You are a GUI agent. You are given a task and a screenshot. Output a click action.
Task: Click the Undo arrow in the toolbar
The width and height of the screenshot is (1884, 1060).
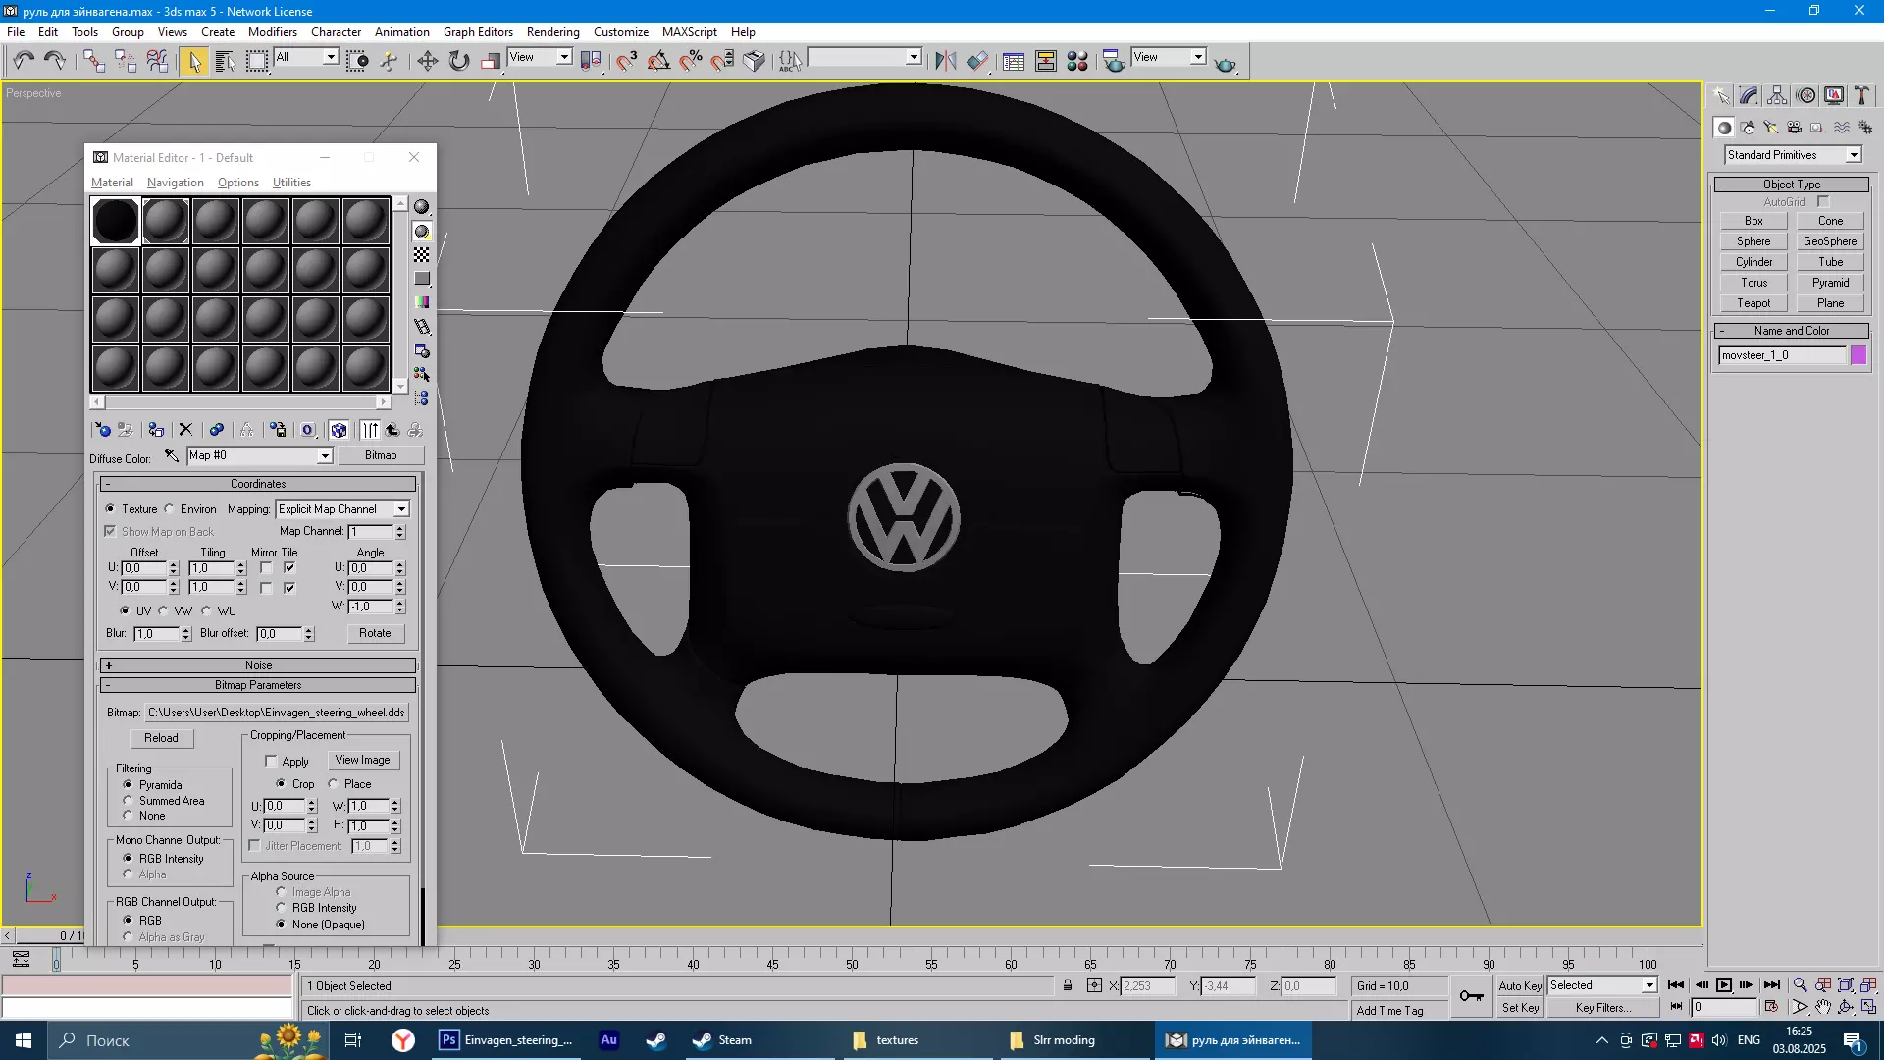point(23,61)
